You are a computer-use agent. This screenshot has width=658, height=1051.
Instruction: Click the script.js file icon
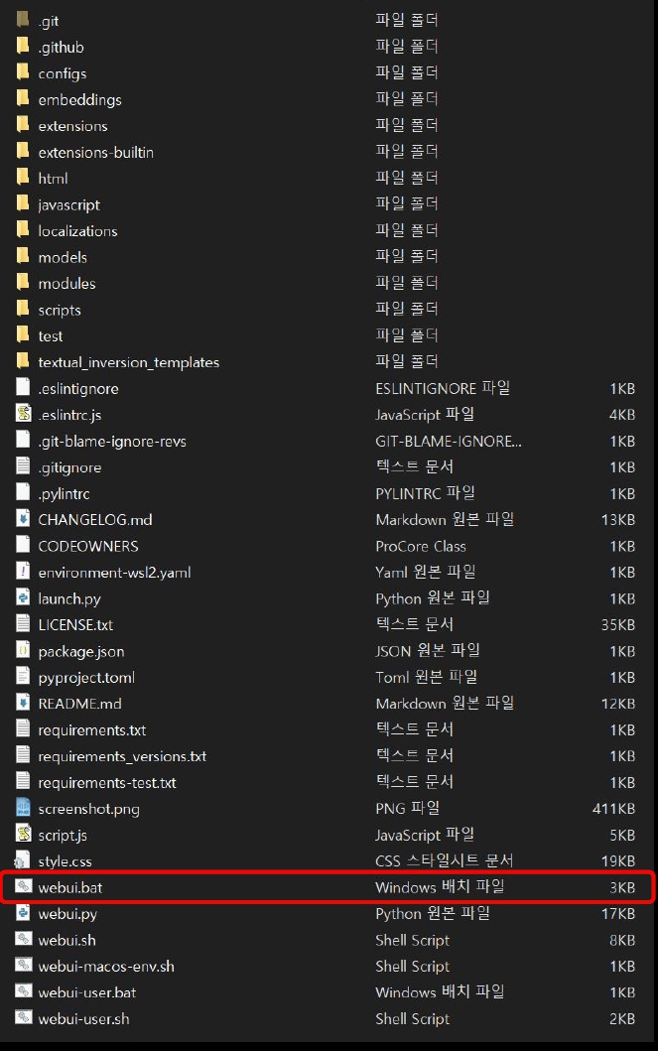point(24,834)
